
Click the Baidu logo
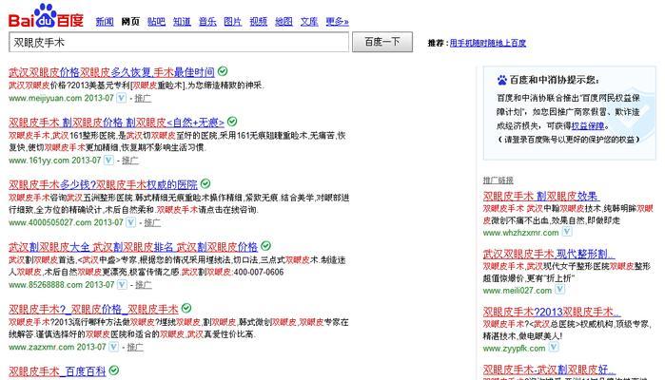click(46, 16)
